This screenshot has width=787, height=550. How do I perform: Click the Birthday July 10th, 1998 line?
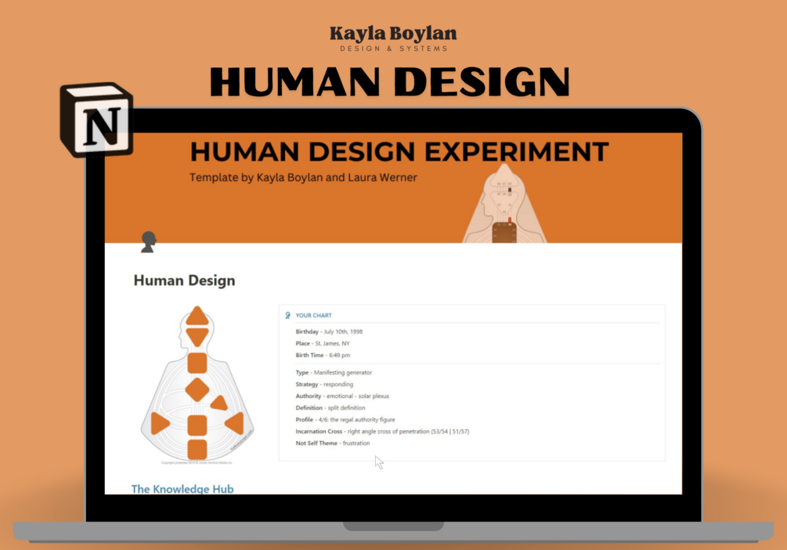(x=329, y=331)
